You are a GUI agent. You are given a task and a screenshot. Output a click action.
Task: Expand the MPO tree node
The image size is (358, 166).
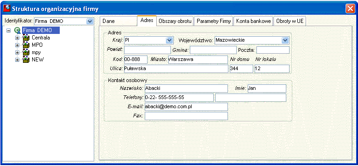tap(17, 45)
